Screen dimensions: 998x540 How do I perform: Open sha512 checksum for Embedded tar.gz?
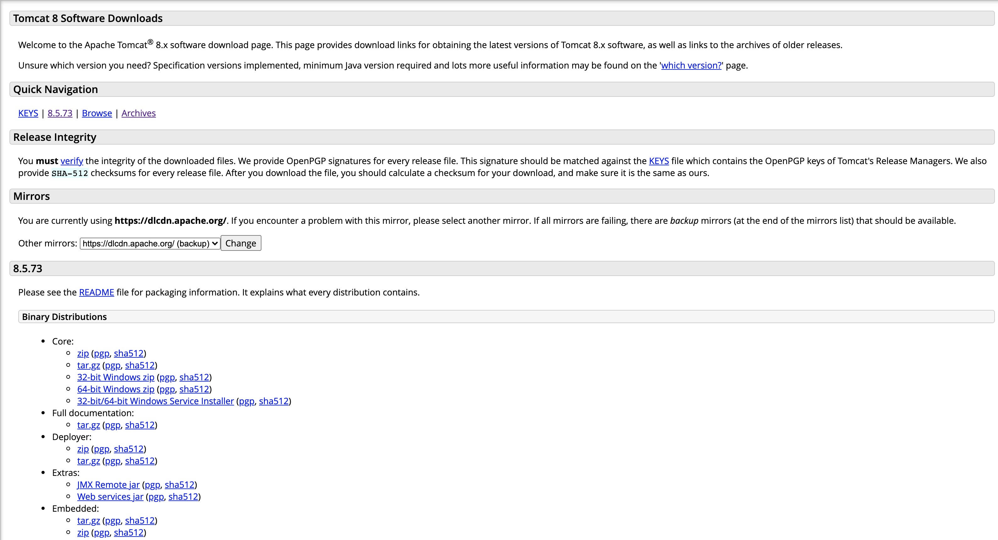coord(140,521)
